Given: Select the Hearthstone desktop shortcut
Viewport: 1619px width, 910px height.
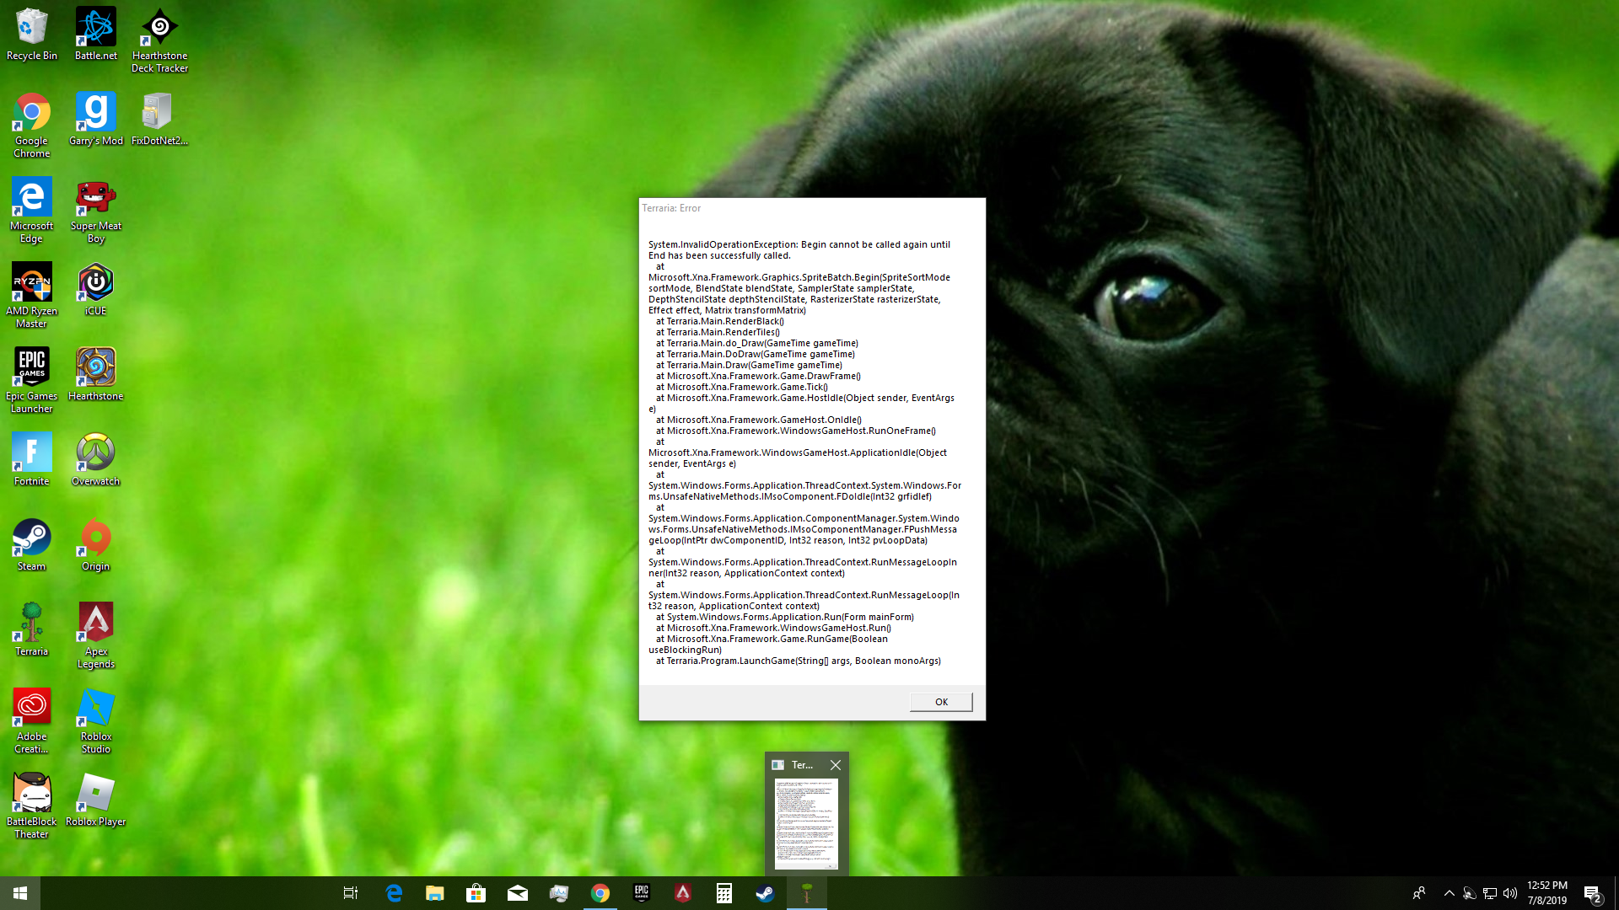Looking at the screenshot, I should (96, 375).
